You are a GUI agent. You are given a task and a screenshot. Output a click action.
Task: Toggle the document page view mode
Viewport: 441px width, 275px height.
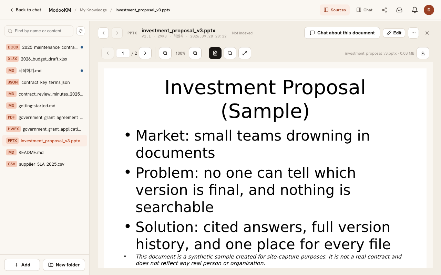pos(215,53)
